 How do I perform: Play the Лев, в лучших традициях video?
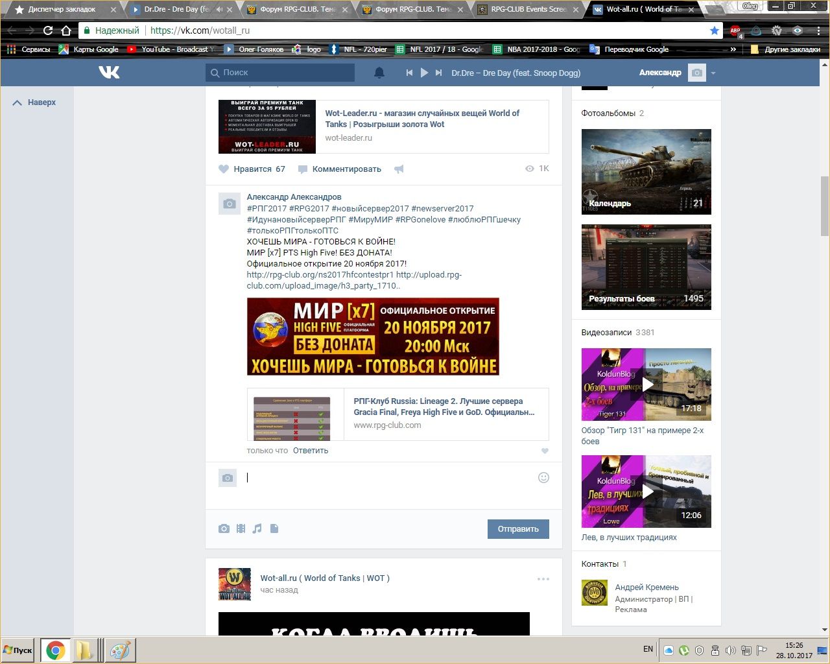click(646, 492)
